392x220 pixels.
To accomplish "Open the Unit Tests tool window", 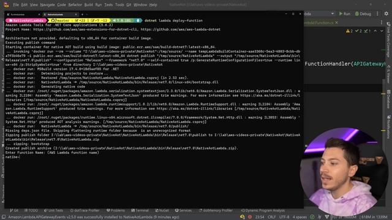I will point(53,210).
